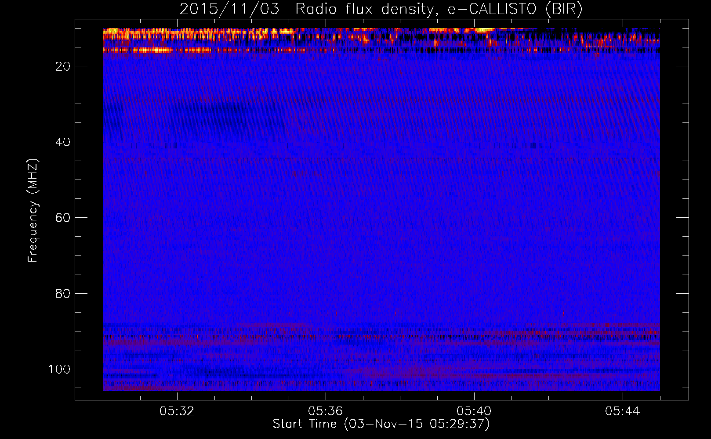Click the 100 MHz frequency tick label
The height and width of the screenshot is (439, 711).
(x=59, y=369)
